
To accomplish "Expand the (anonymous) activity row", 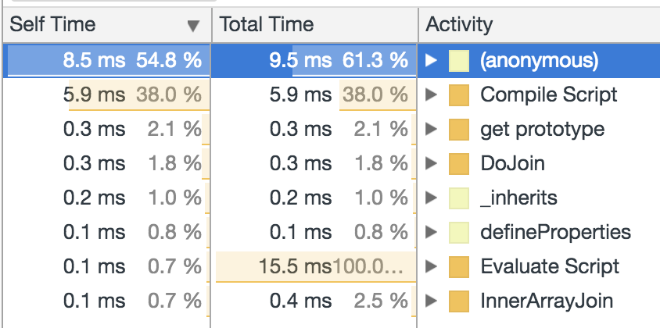I will coord(431,60).
